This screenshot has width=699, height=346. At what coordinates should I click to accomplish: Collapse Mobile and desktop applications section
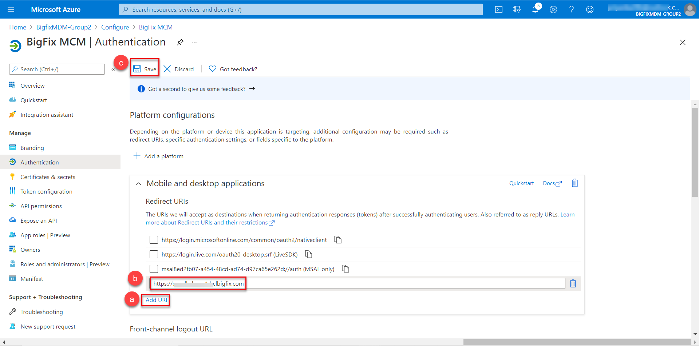(x=138, y=184)
